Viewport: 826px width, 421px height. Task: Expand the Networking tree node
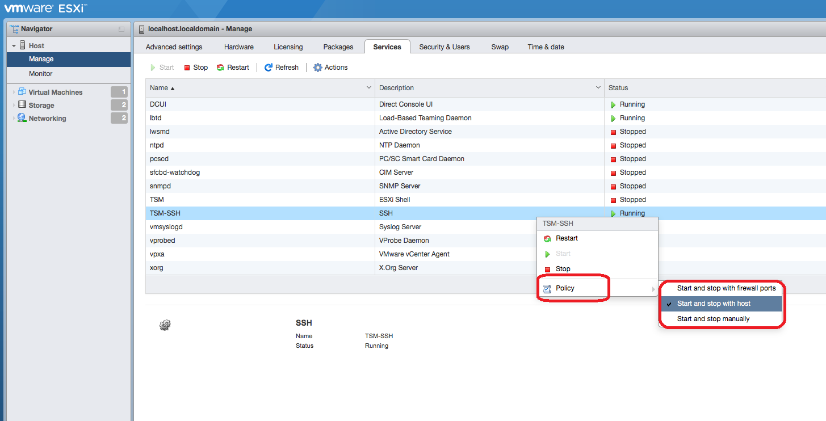coord(14,118)
